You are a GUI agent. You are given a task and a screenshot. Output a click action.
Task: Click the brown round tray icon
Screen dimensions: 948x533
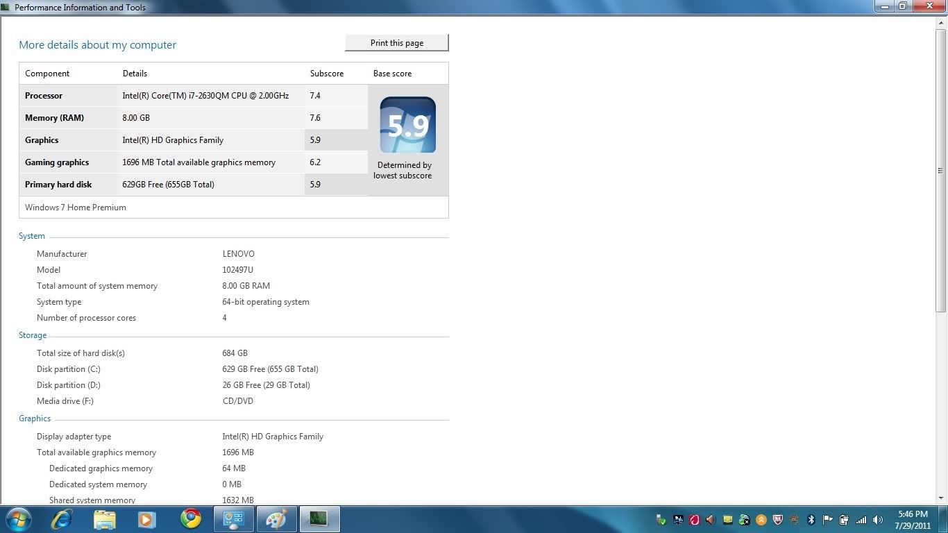click(795, 520)
